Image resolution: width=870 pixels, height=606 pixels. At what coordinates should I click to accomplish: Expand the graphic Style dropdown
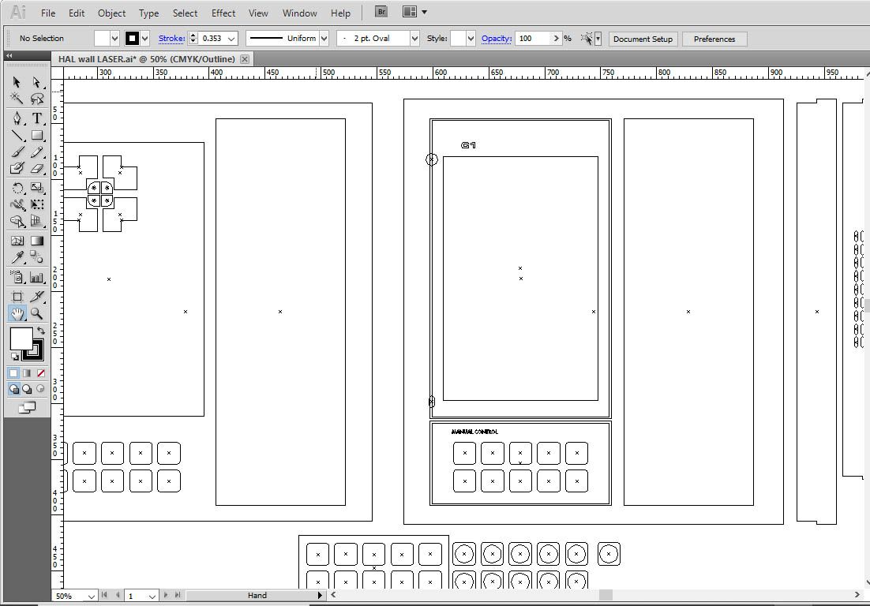(x=471, y=38)
